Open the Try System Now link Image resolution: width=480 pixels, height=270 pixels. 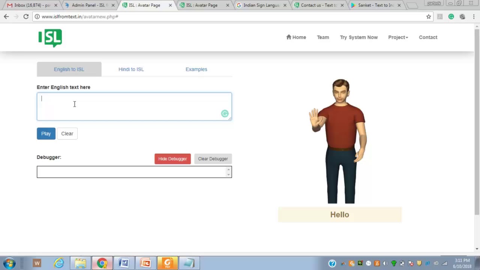pos(359,37)
